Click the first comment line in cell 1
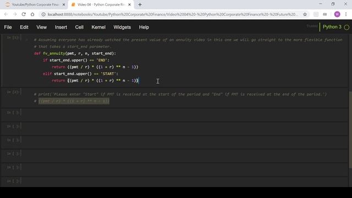 coord(188,40)
